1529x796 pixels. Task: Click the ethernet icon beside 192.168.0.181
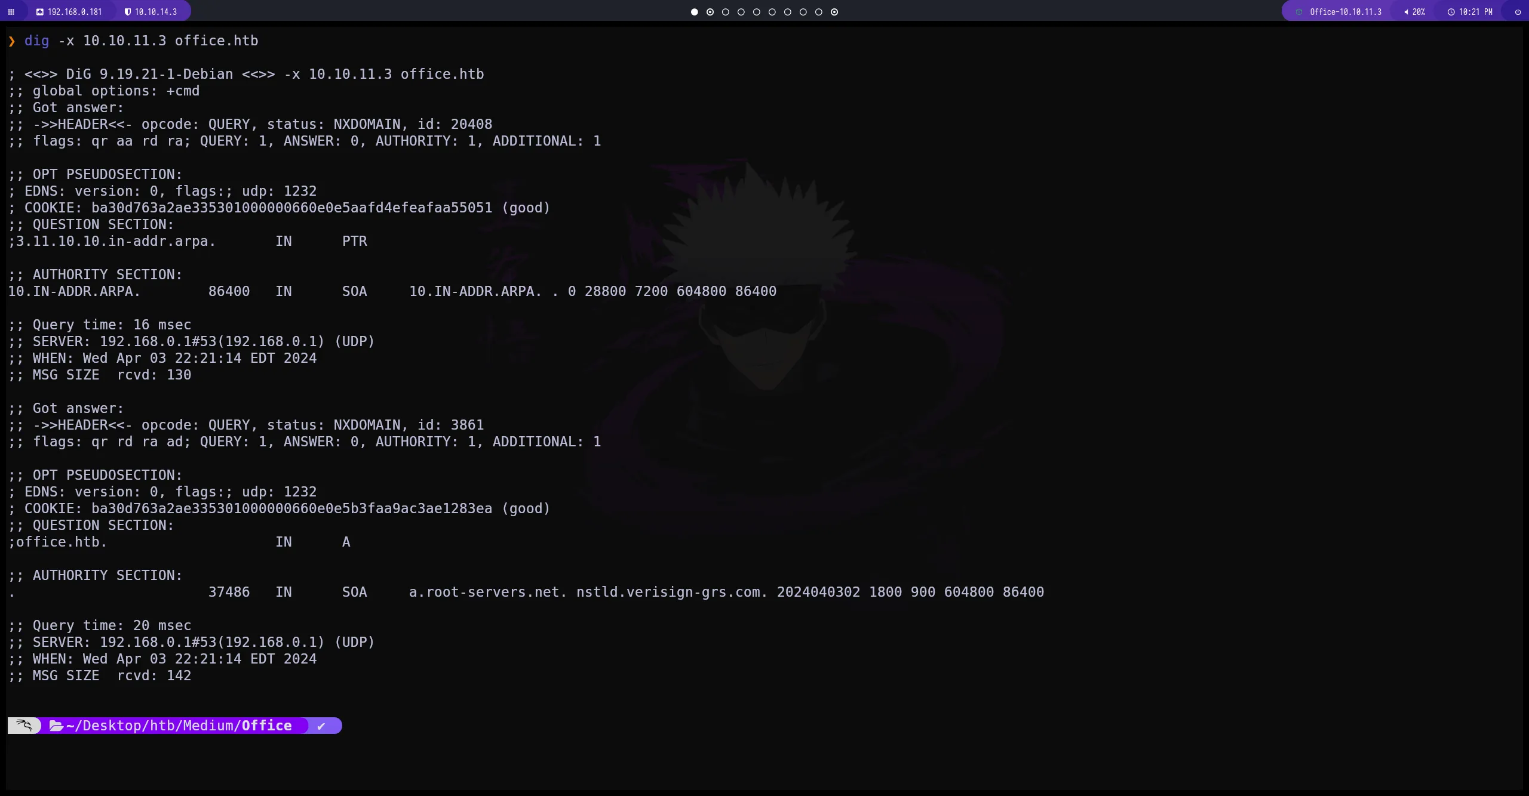click(x=39, y=12)
